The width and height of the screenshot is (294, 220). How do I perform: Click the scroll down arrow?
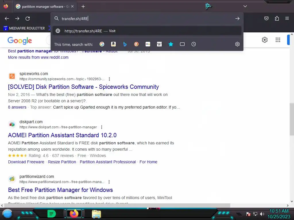coord(292,201)
